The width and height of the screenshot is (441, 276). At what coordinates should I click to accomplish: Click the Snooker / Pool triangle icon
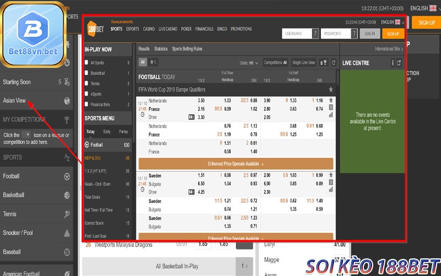click(x=67, y=233)
